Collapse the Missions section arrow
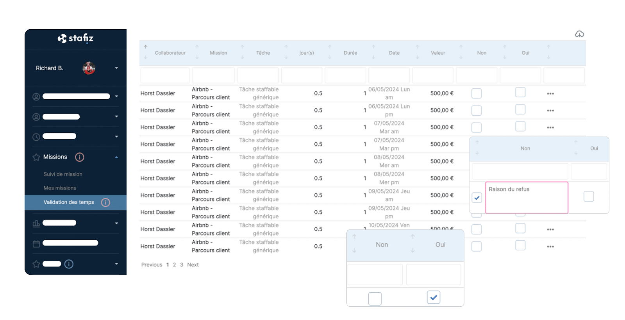Viewport: 625px width, 320px height. click(x=116, y=157)
